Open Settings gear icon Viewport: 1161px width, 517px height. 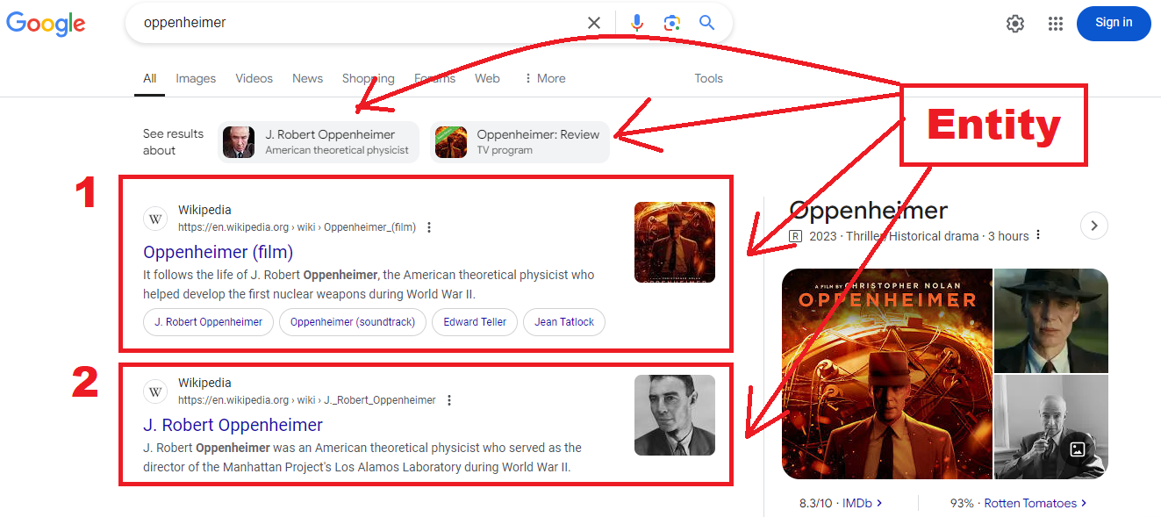1015,24
